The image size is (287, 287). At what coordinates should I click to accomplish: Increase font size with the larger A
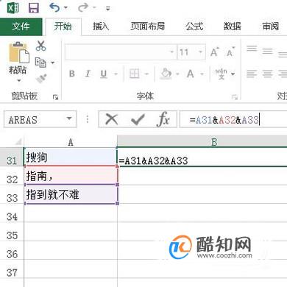(x=214, y=52)
